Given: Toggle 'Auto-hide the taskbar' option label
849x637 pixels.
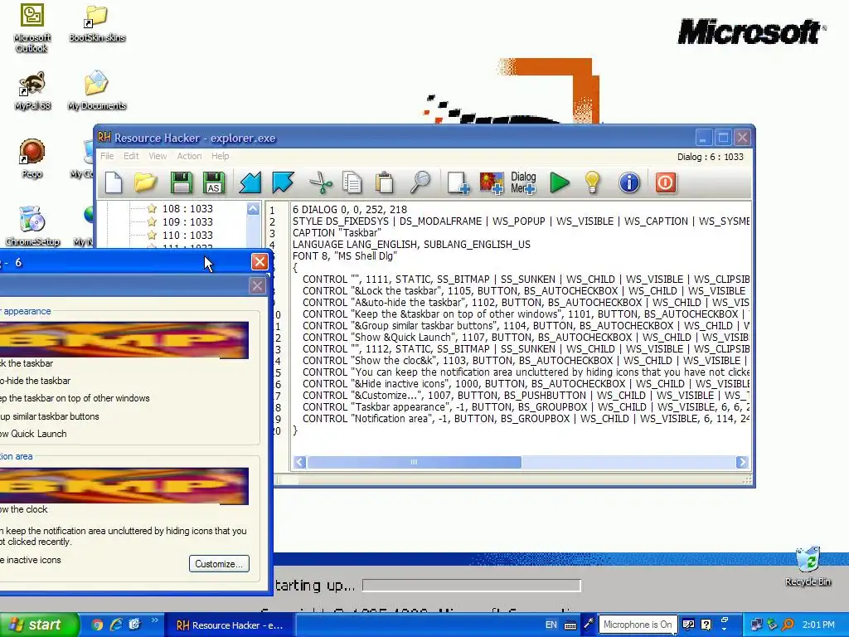Looking at the screenshot, I should pos(35,381).
